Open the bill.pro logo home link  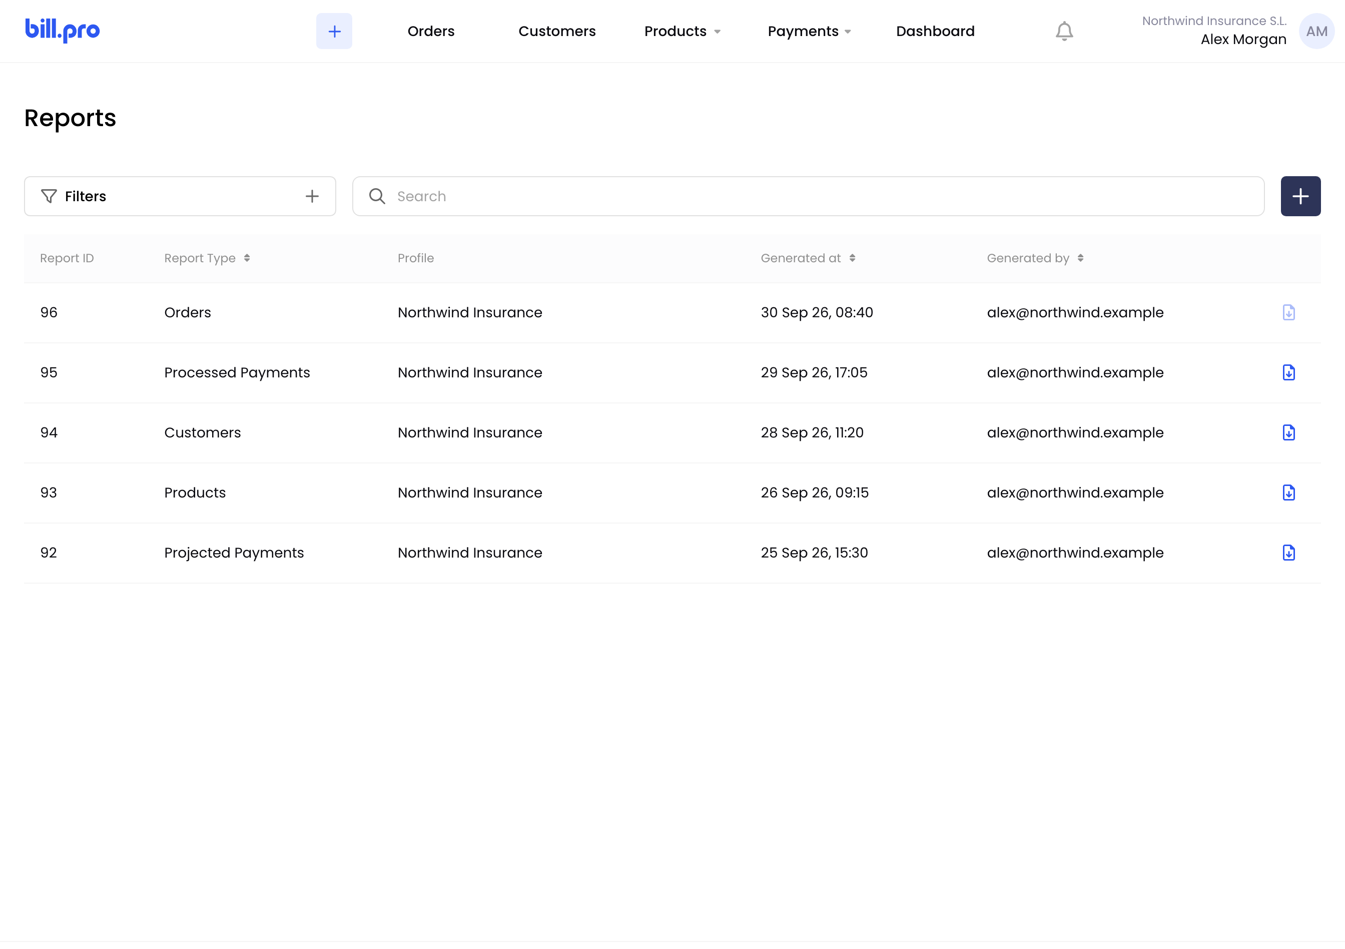pos(62,31)
